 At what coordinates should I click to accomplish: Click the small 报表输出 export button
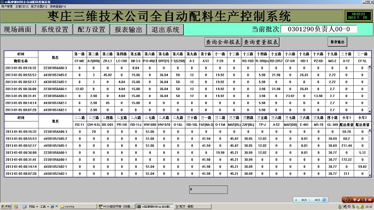click(337, 42)
